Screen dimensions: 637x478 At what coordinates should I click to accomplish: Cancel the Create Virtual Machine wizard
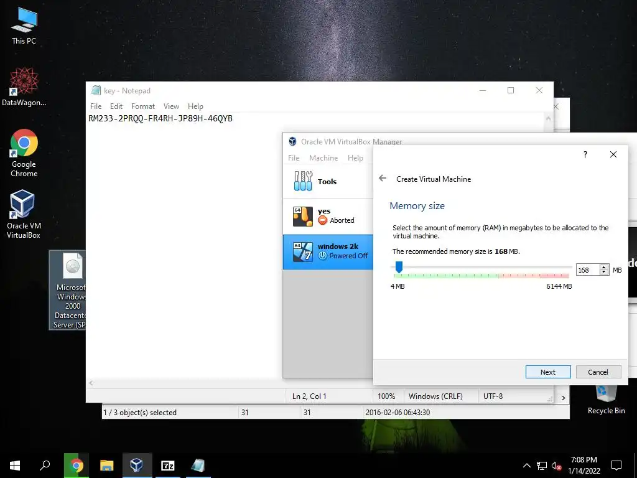pos(598,372)
